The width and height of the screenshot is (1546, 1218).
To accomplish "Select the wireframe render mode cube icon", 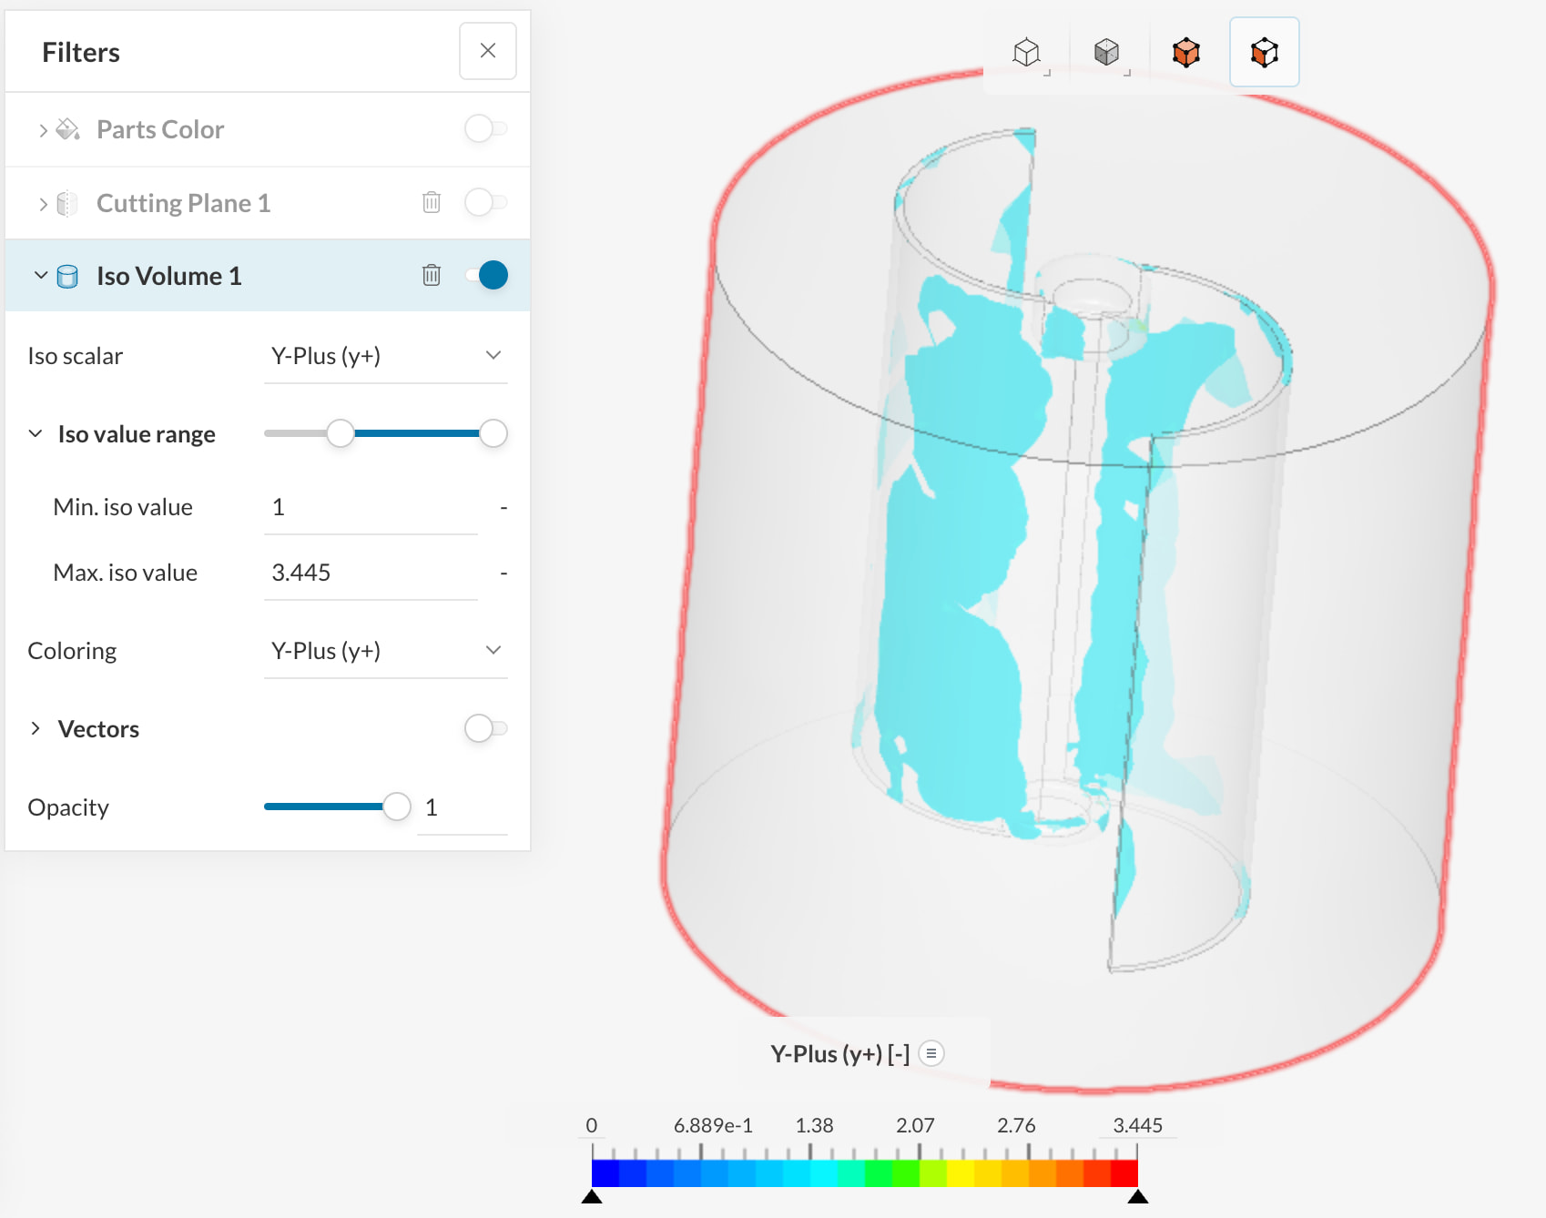I will click(1027, 52).
